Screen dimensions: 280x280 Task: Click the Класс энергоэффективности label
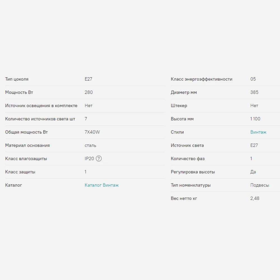(201, 79)
